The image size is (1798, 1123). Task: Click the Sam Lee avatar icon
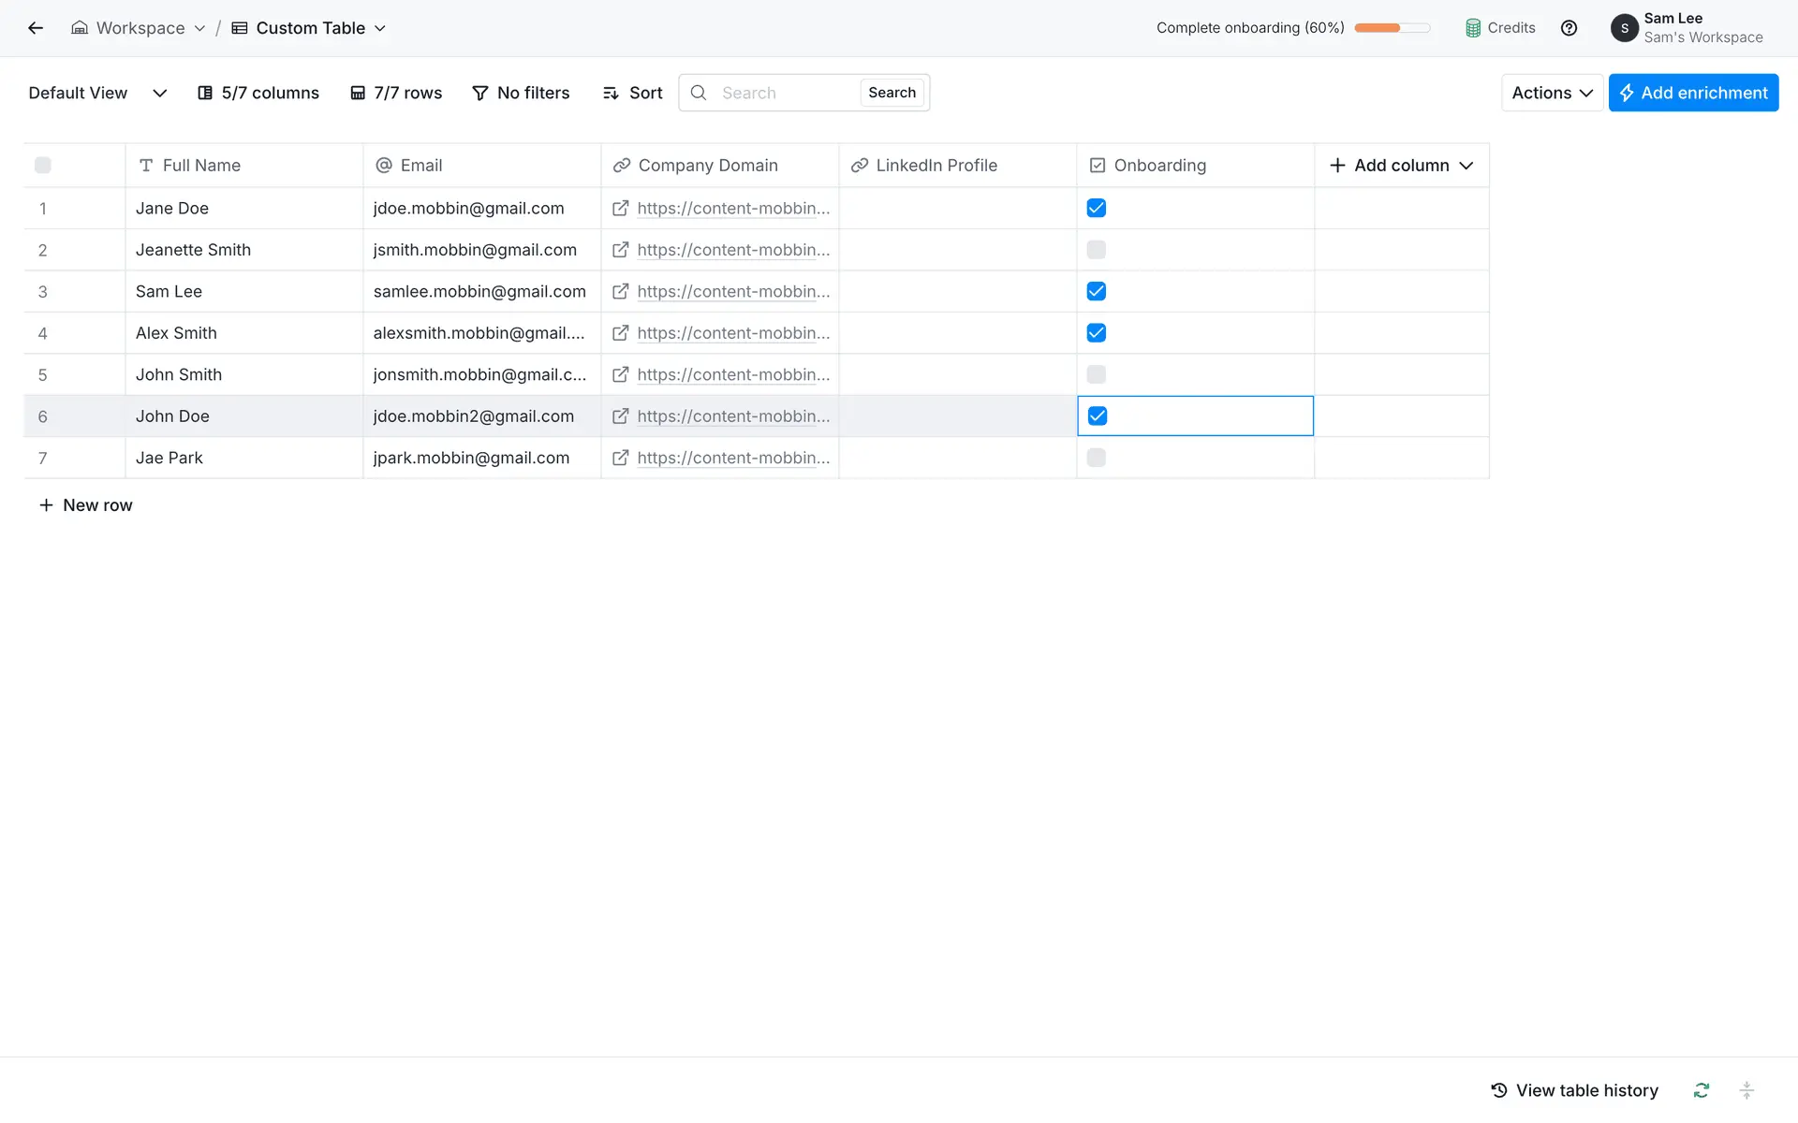1624,28
